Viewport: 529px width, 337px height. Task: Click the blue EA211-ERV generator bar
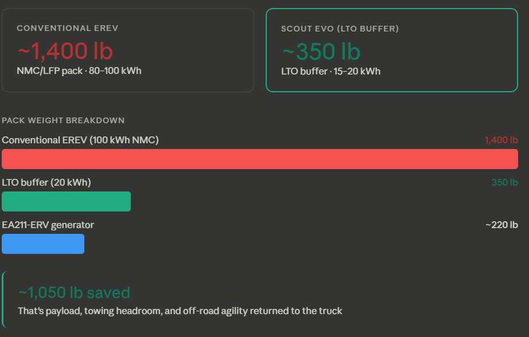[43, 244]
